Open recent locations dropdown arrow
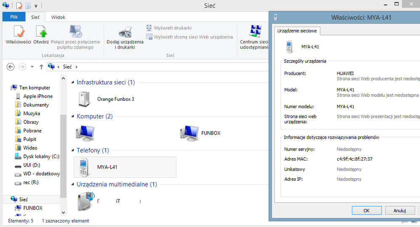The height and width of the screenshot is (227, 420). click(32, 67)
